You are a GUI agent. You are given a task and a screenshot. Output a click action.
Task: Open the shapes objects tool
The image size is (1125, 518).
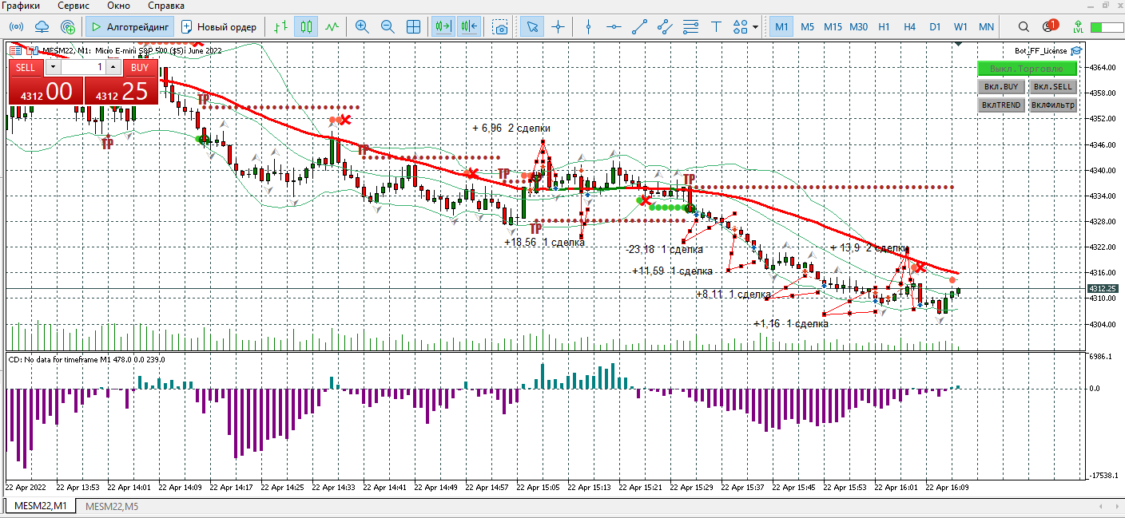tap(741, 26)
